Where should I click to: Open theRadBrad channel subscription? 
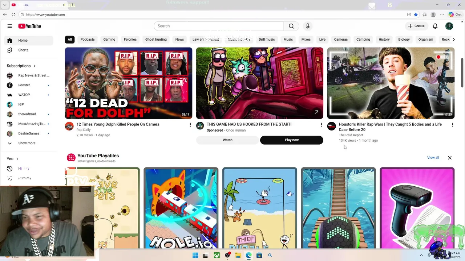[29, 114]
